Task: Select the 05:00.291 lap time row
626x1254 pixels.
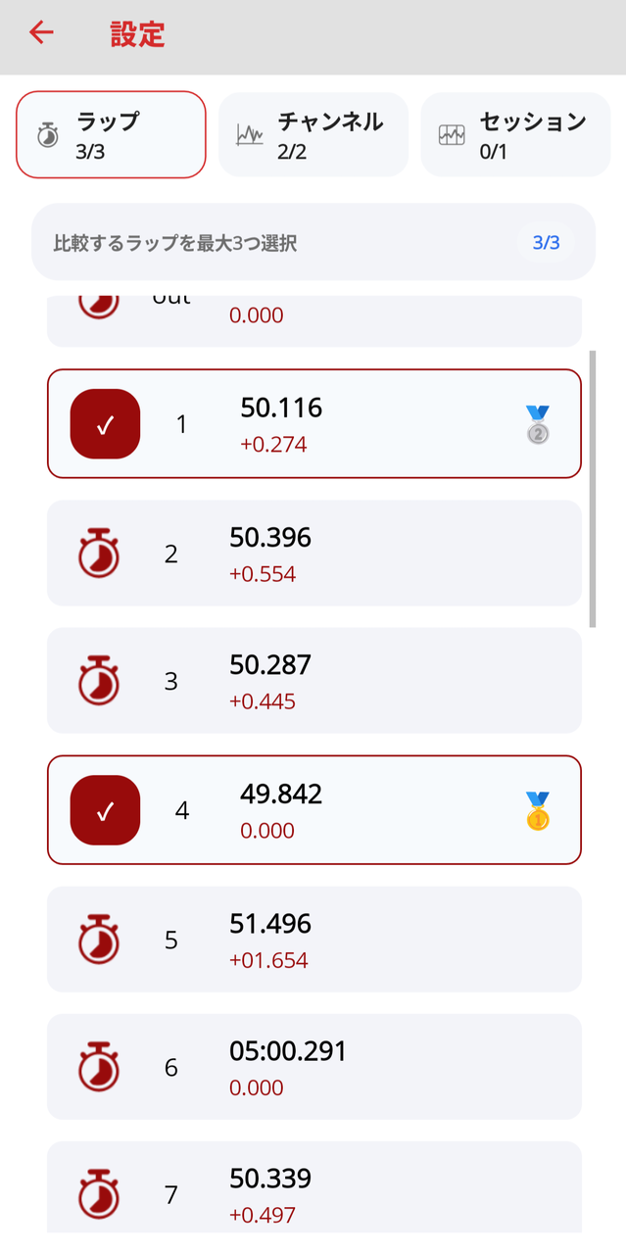Action: [314, 1067]
